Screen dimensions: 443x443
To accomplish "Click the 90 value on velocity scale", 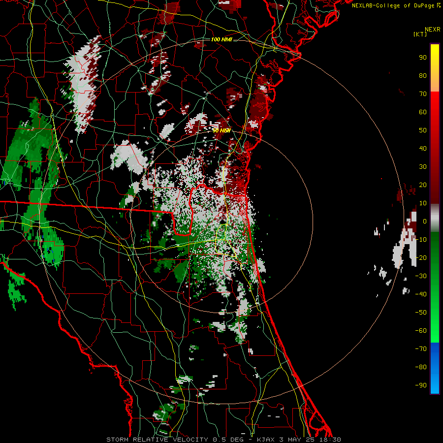I will (x=423, y=58).
